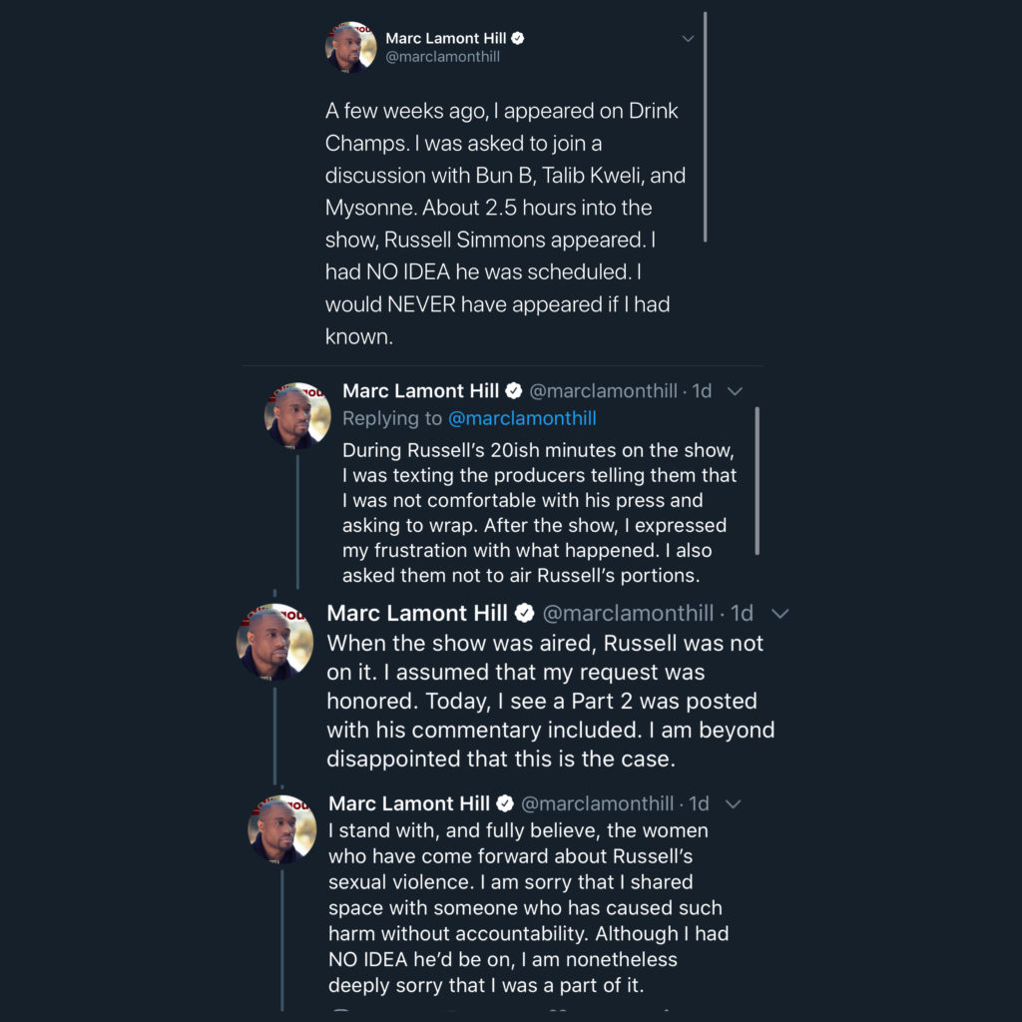1022x1022 pixels.
Task: Expand options chevron on the 'During Russell's 20ish minutes' reply
Action: click(x=736, y=390)
